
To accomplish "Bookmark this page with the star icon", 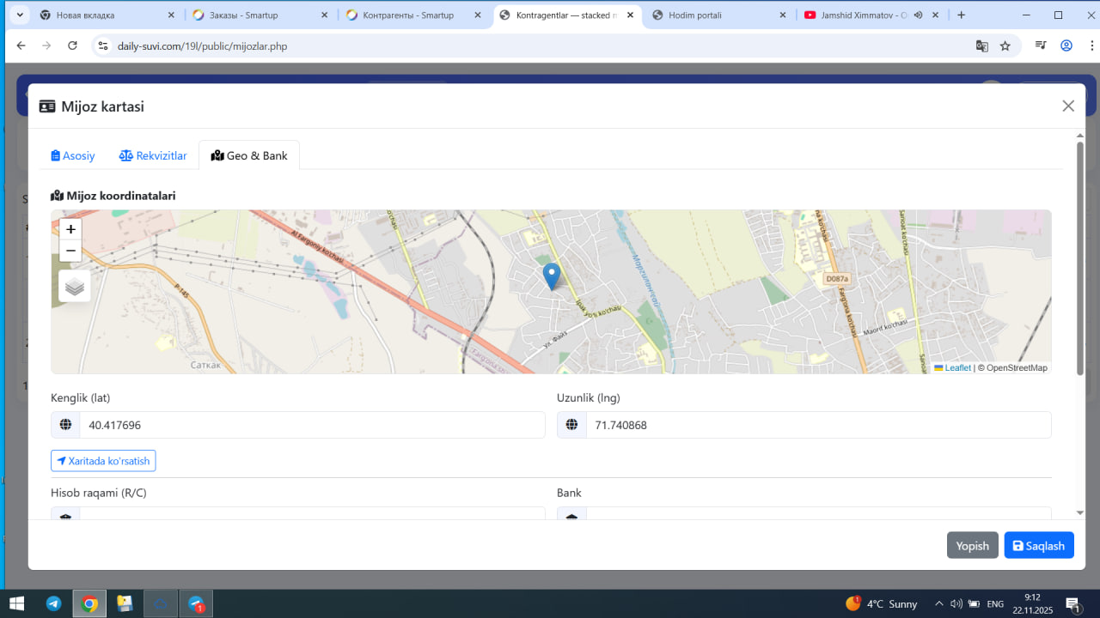I will coord(1005,46).
